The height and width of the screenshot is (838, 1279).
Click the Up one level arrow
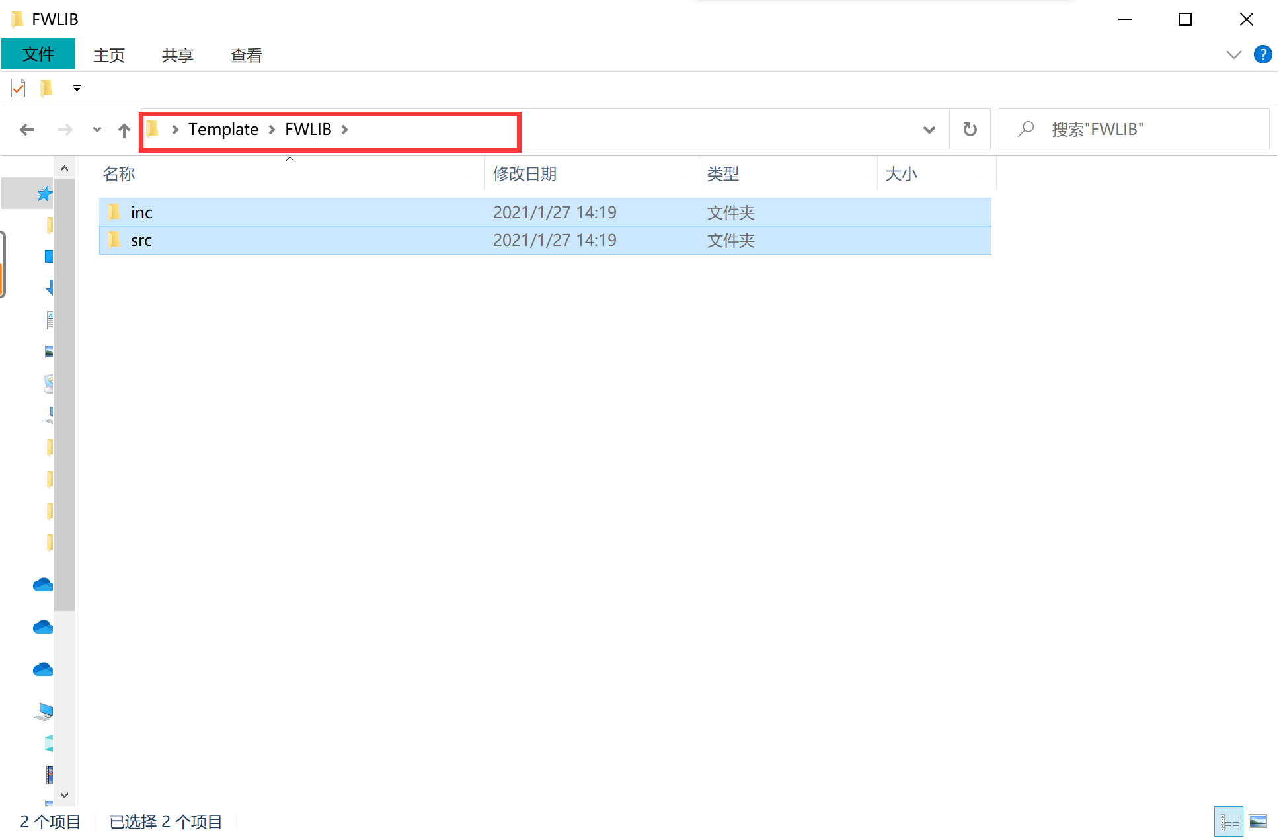(124, 130)
